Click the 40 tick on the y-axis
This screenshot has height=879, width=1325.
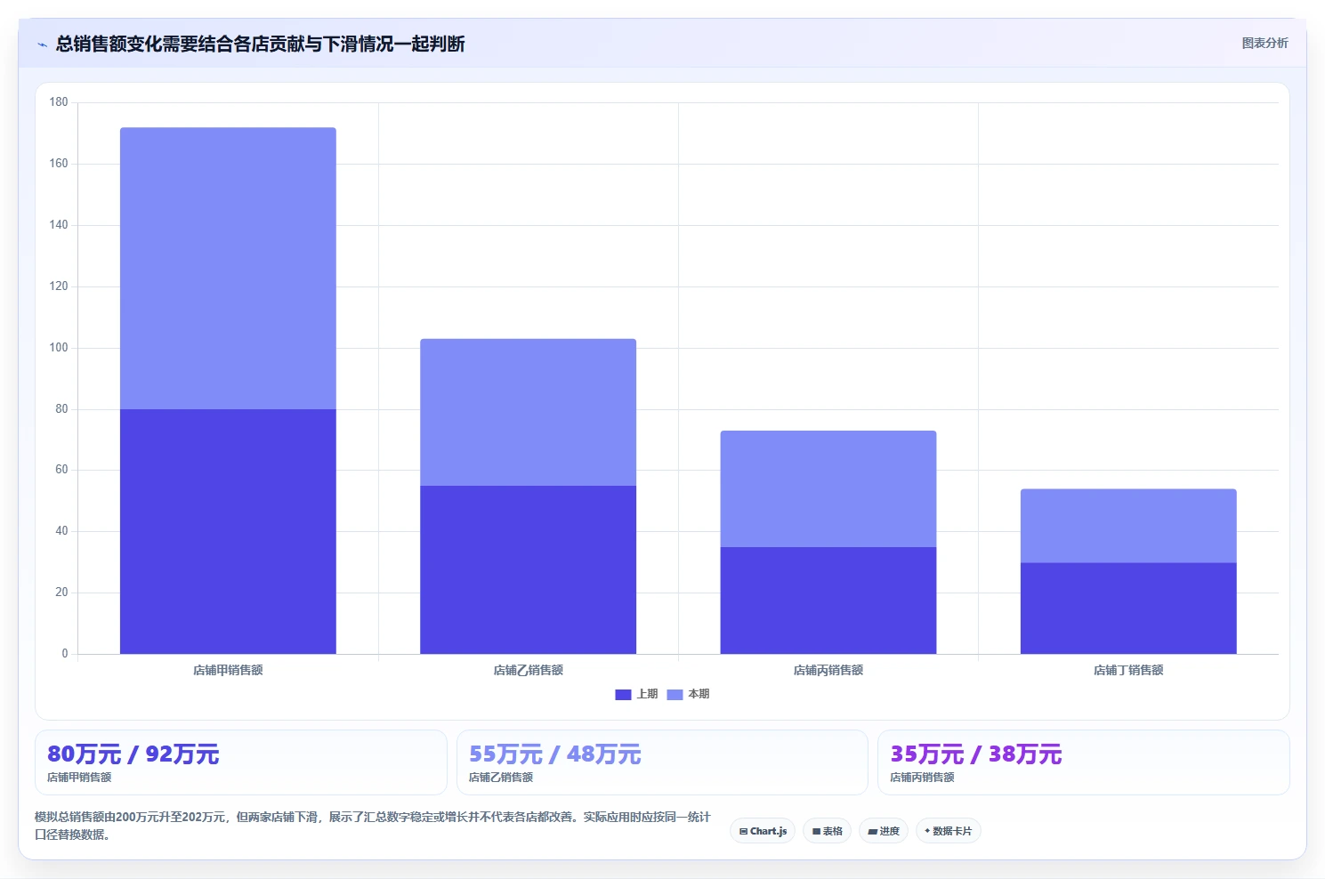tap(61, 531)
